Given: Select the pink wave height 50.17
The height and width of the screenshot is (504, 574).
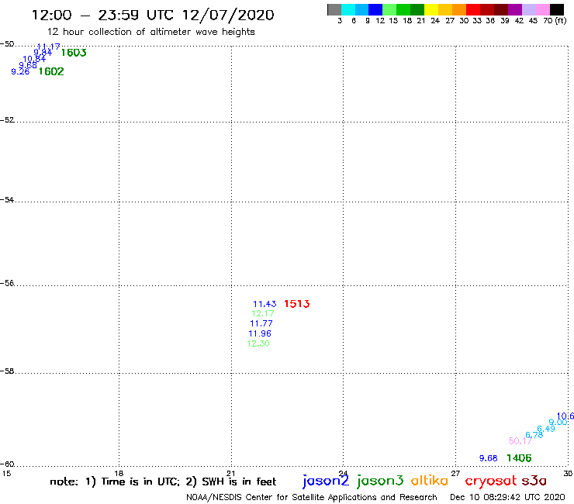Looking at the screenshot, I should (520, 441).
